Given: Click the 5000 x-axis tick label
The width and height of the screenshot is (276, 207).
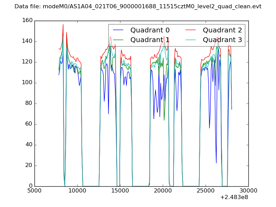Looking at the screenshot, I should tap(34, 190).
